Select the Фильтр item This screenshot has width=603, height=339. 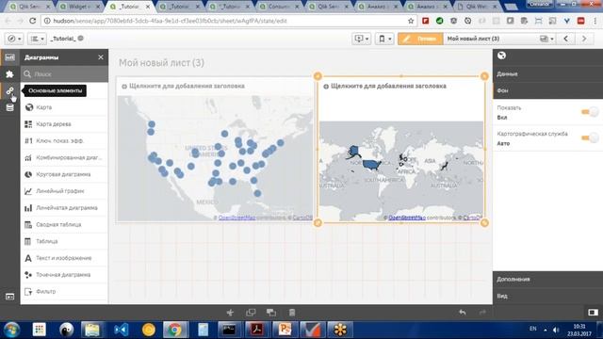[x=64, y=291]
